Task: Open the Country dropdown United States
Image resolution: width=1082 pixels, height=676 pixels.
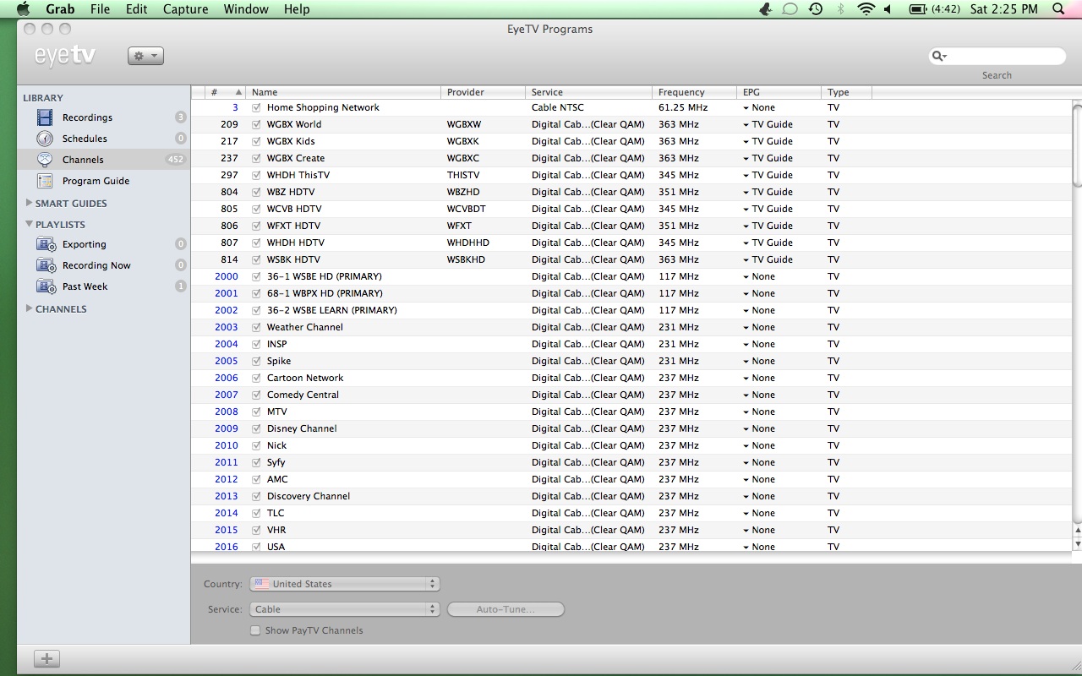Action: tap(345, 584)
